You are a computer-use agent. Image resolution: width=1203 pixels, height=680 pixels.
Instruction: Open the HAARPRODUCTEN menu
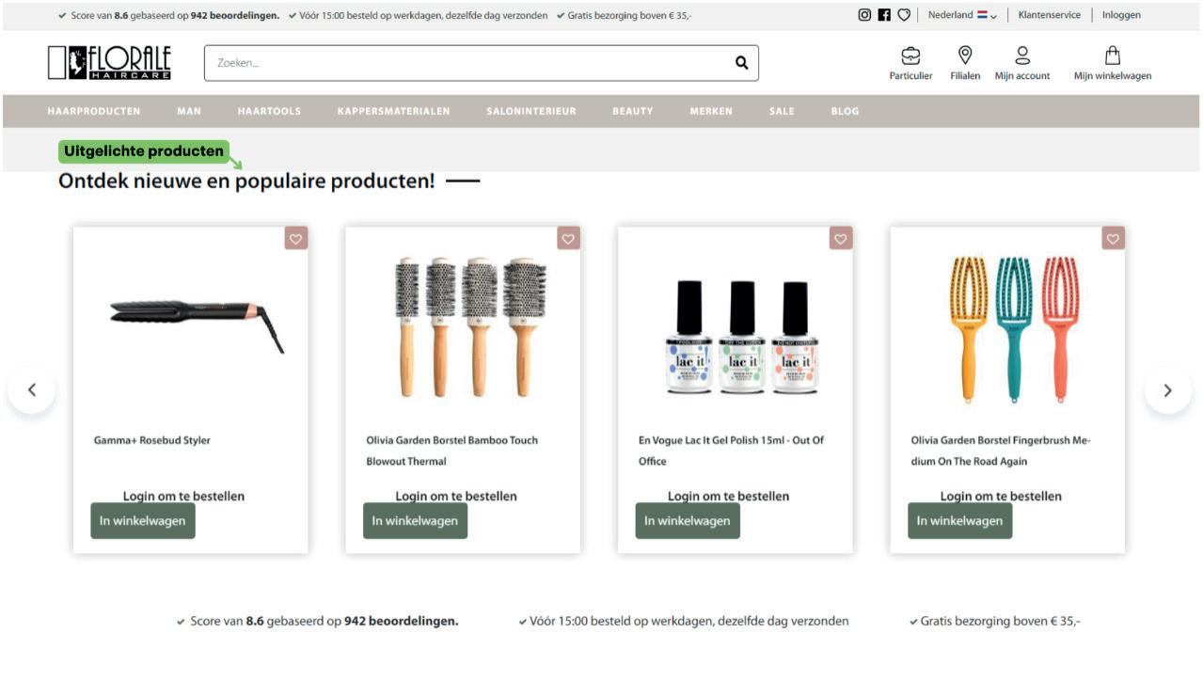click(x=94, y=111)
